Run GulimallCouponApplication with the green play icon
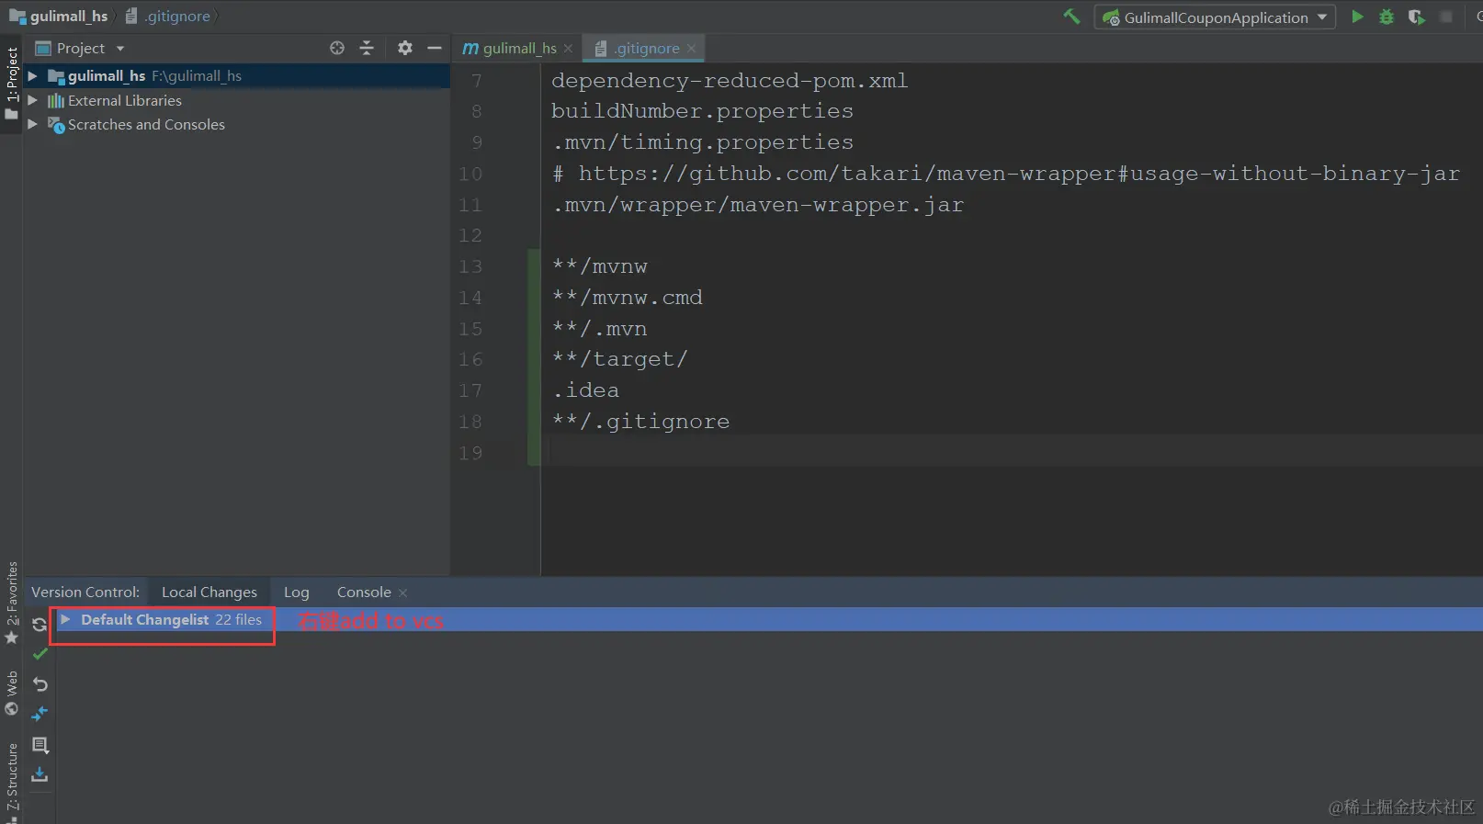The height and width of the screenshot is (824, 1483). (1357, 17)
